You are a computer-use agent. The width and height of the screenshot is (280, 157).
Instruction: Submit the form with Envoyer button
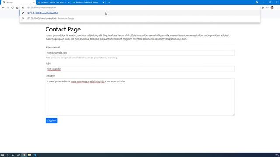[x=52, y=121]
